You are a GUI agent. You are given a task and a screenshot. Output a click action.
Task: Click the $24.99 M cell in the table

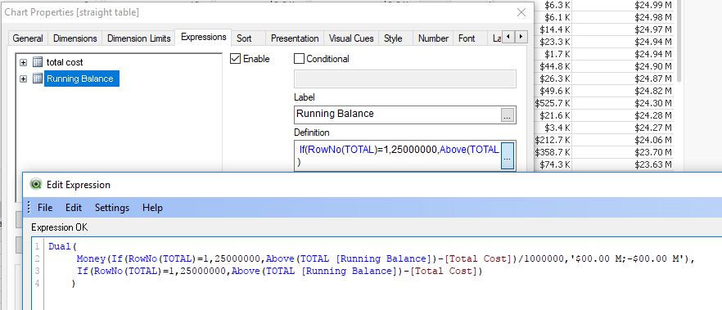click(653, 5)
